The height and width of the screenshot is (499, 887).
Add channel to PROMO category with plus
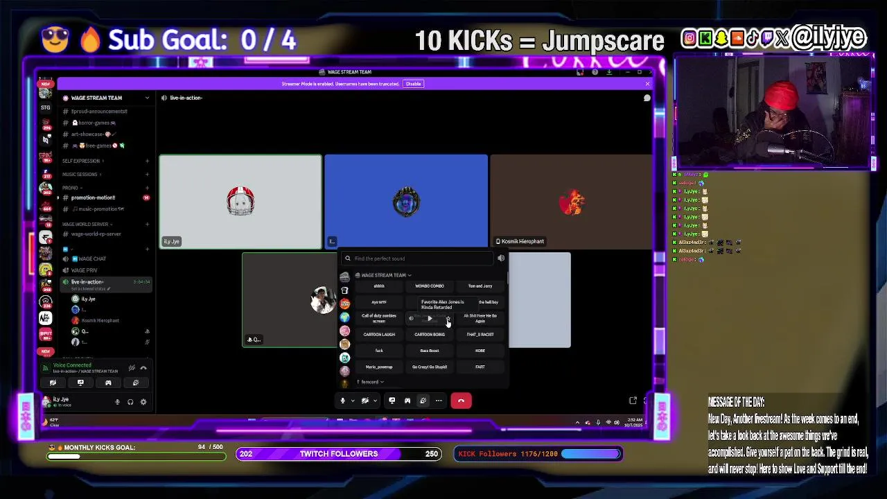pos(147,188)
